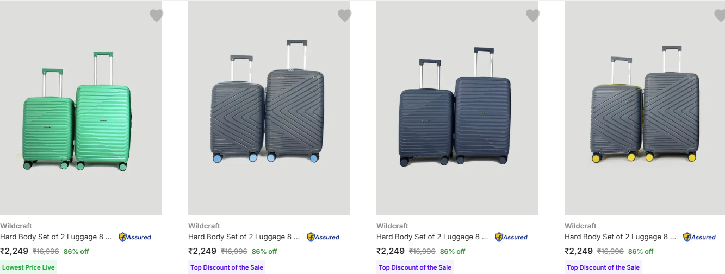Add green luggage set to wishlist

(156, 16)
